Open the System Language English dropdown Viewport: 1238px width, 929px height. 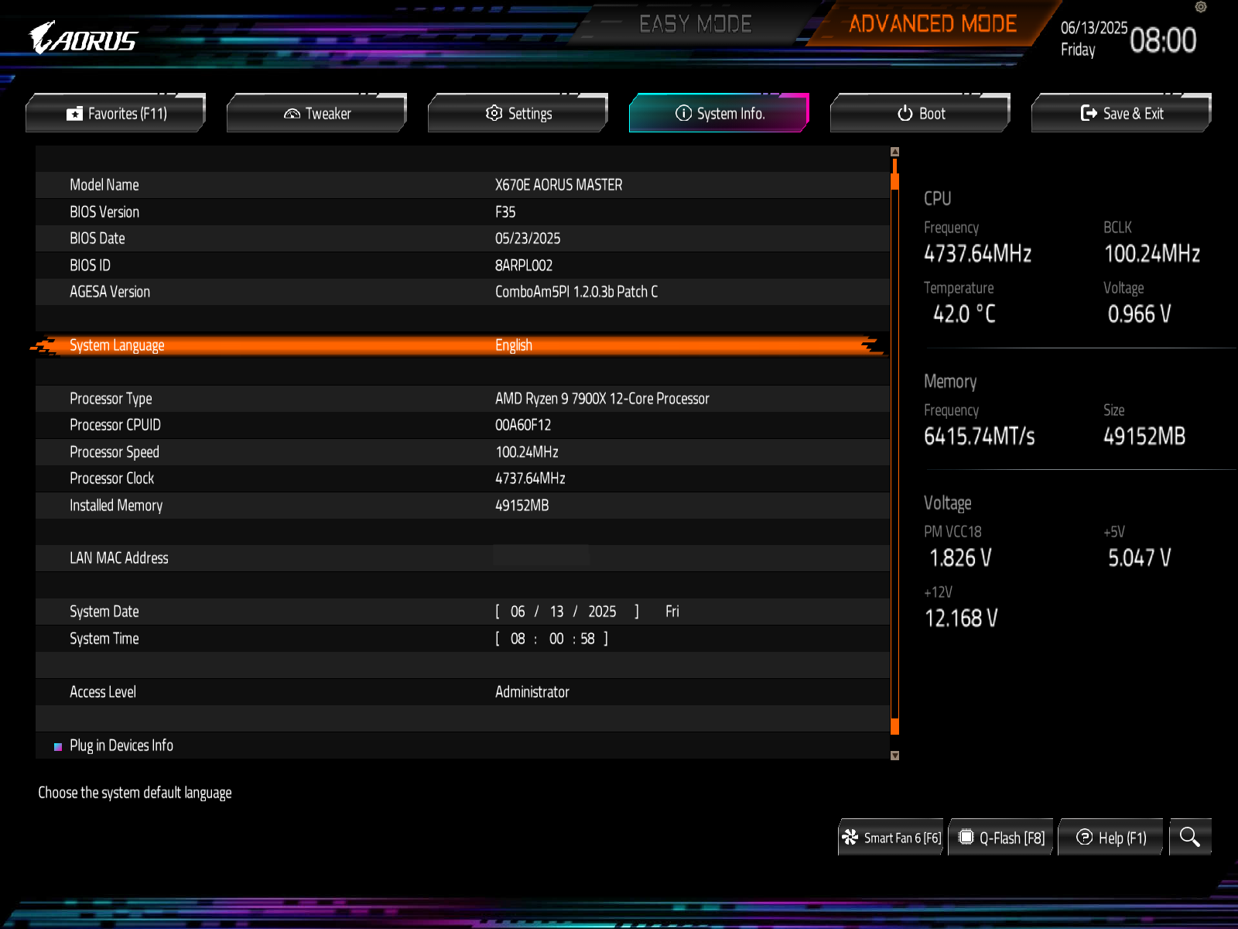coord(514,345)
